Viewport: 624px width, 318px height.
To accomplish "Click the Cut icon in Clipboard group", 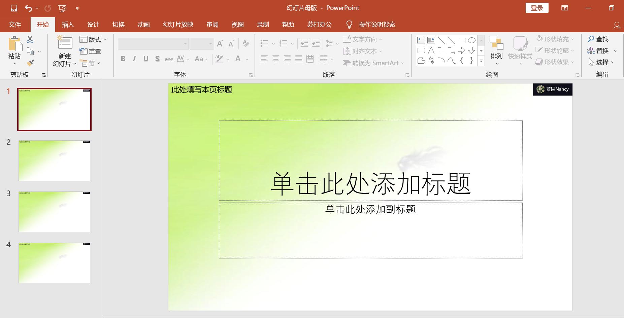I will 30,39.
